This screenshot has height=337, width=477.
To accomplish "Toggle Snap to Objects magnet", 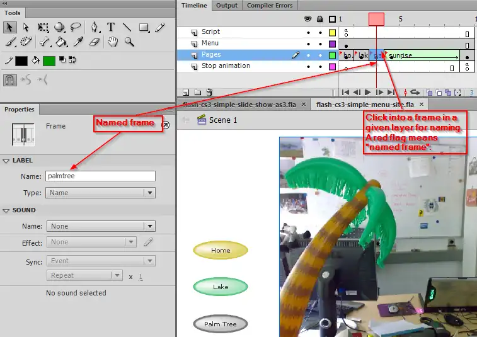I will coord(10,80).
